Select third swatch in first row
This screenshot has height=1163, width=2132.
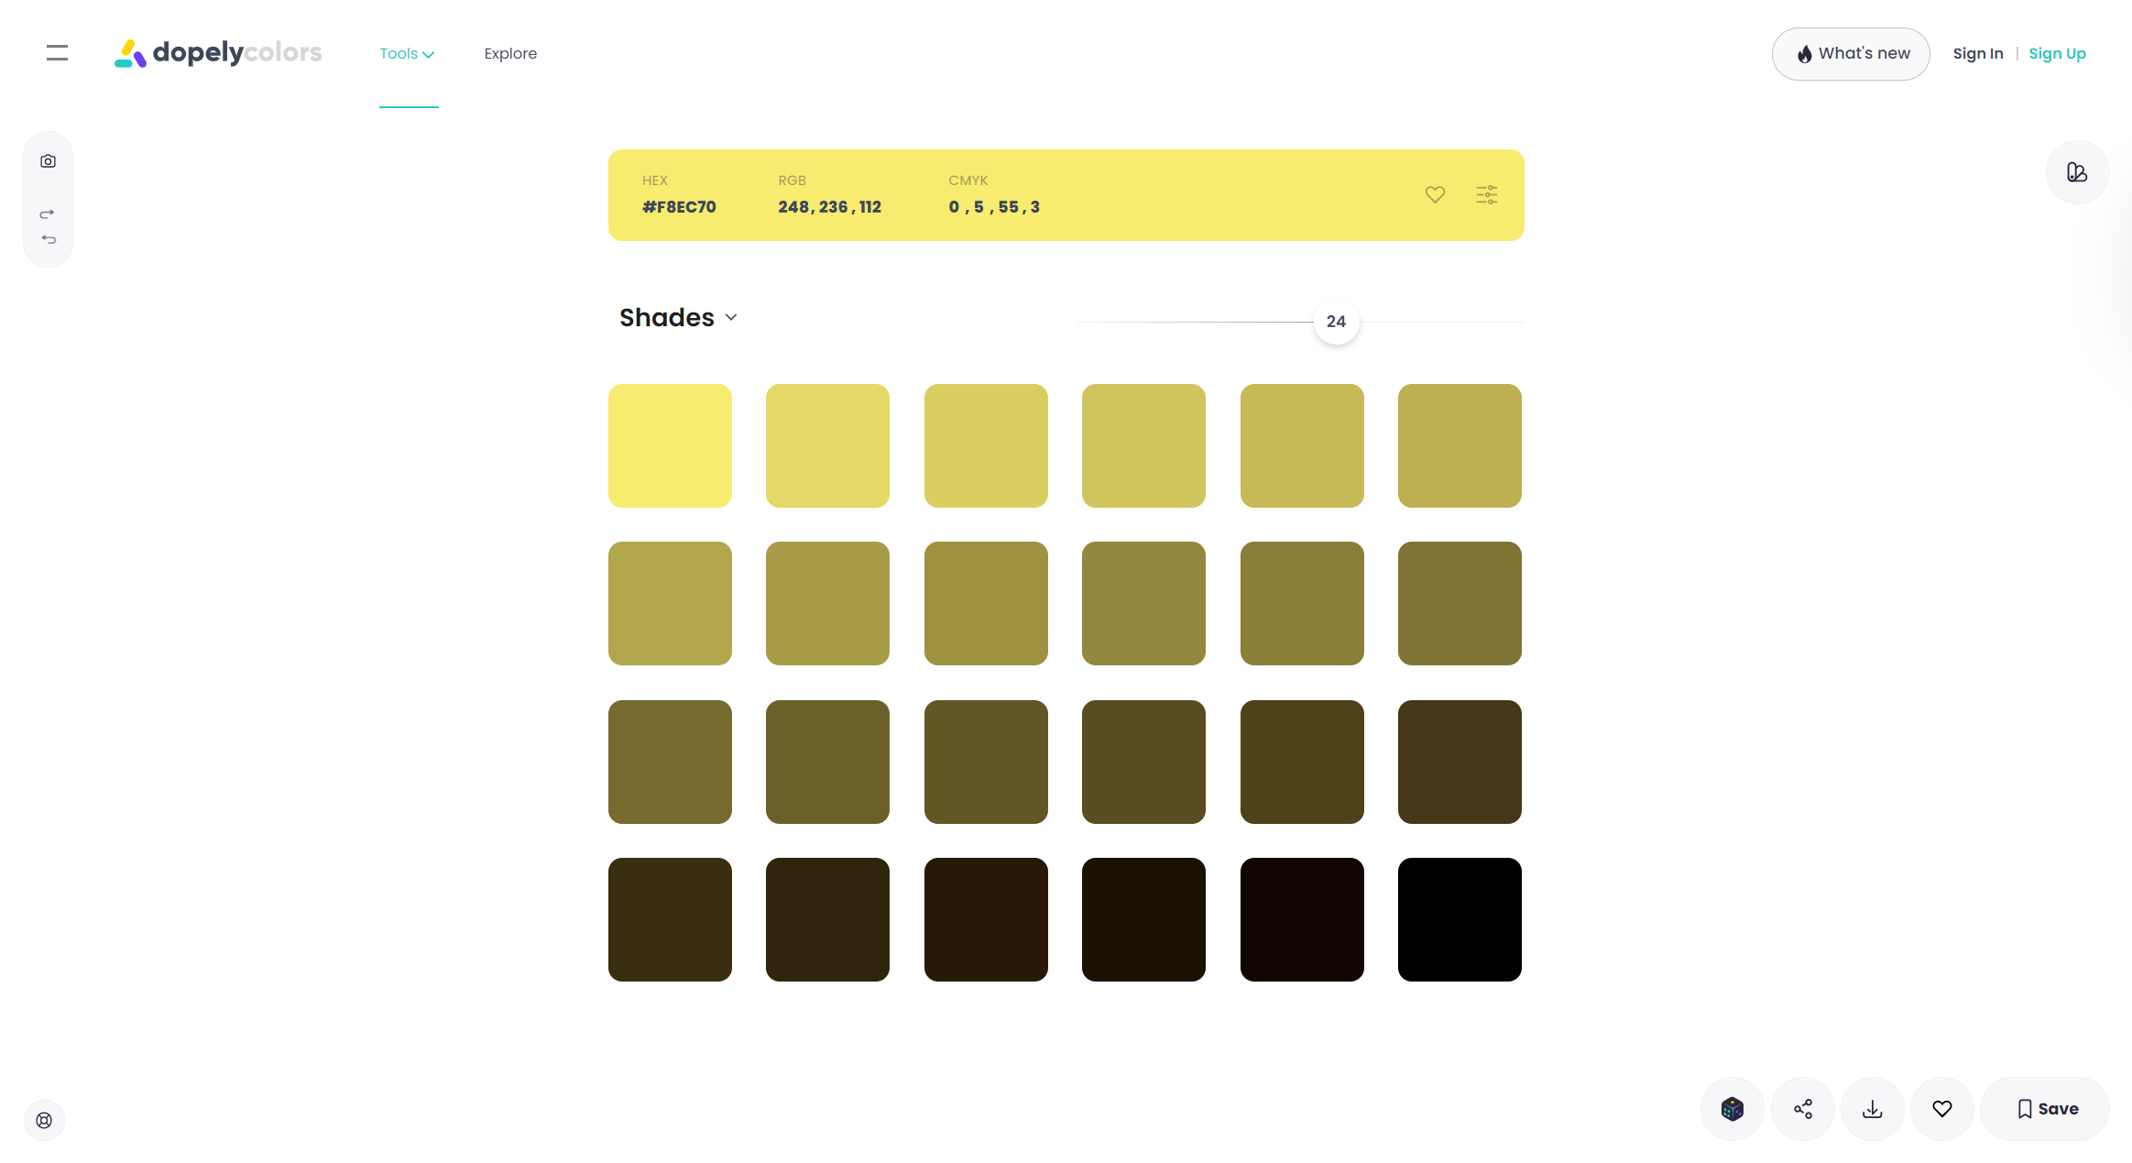pyautogui.click(x=986, y=445)
